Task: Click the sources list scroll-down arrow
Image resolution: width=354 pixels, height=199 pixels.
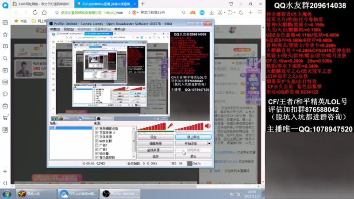Action: pos(134,157)
